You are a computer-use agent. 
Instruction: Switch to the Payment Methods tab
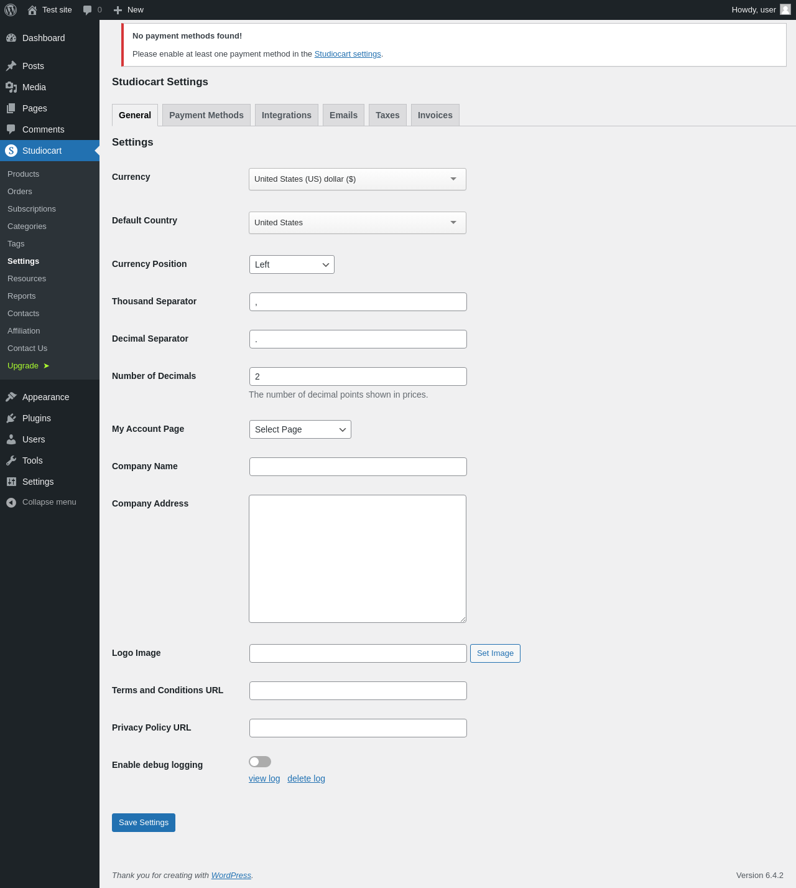tap(206, 115)
